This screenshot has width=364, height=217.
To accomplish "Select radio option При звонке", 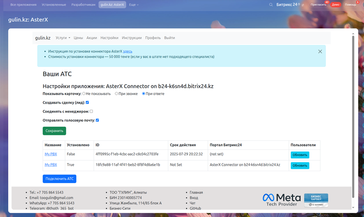I will point(116,94).
